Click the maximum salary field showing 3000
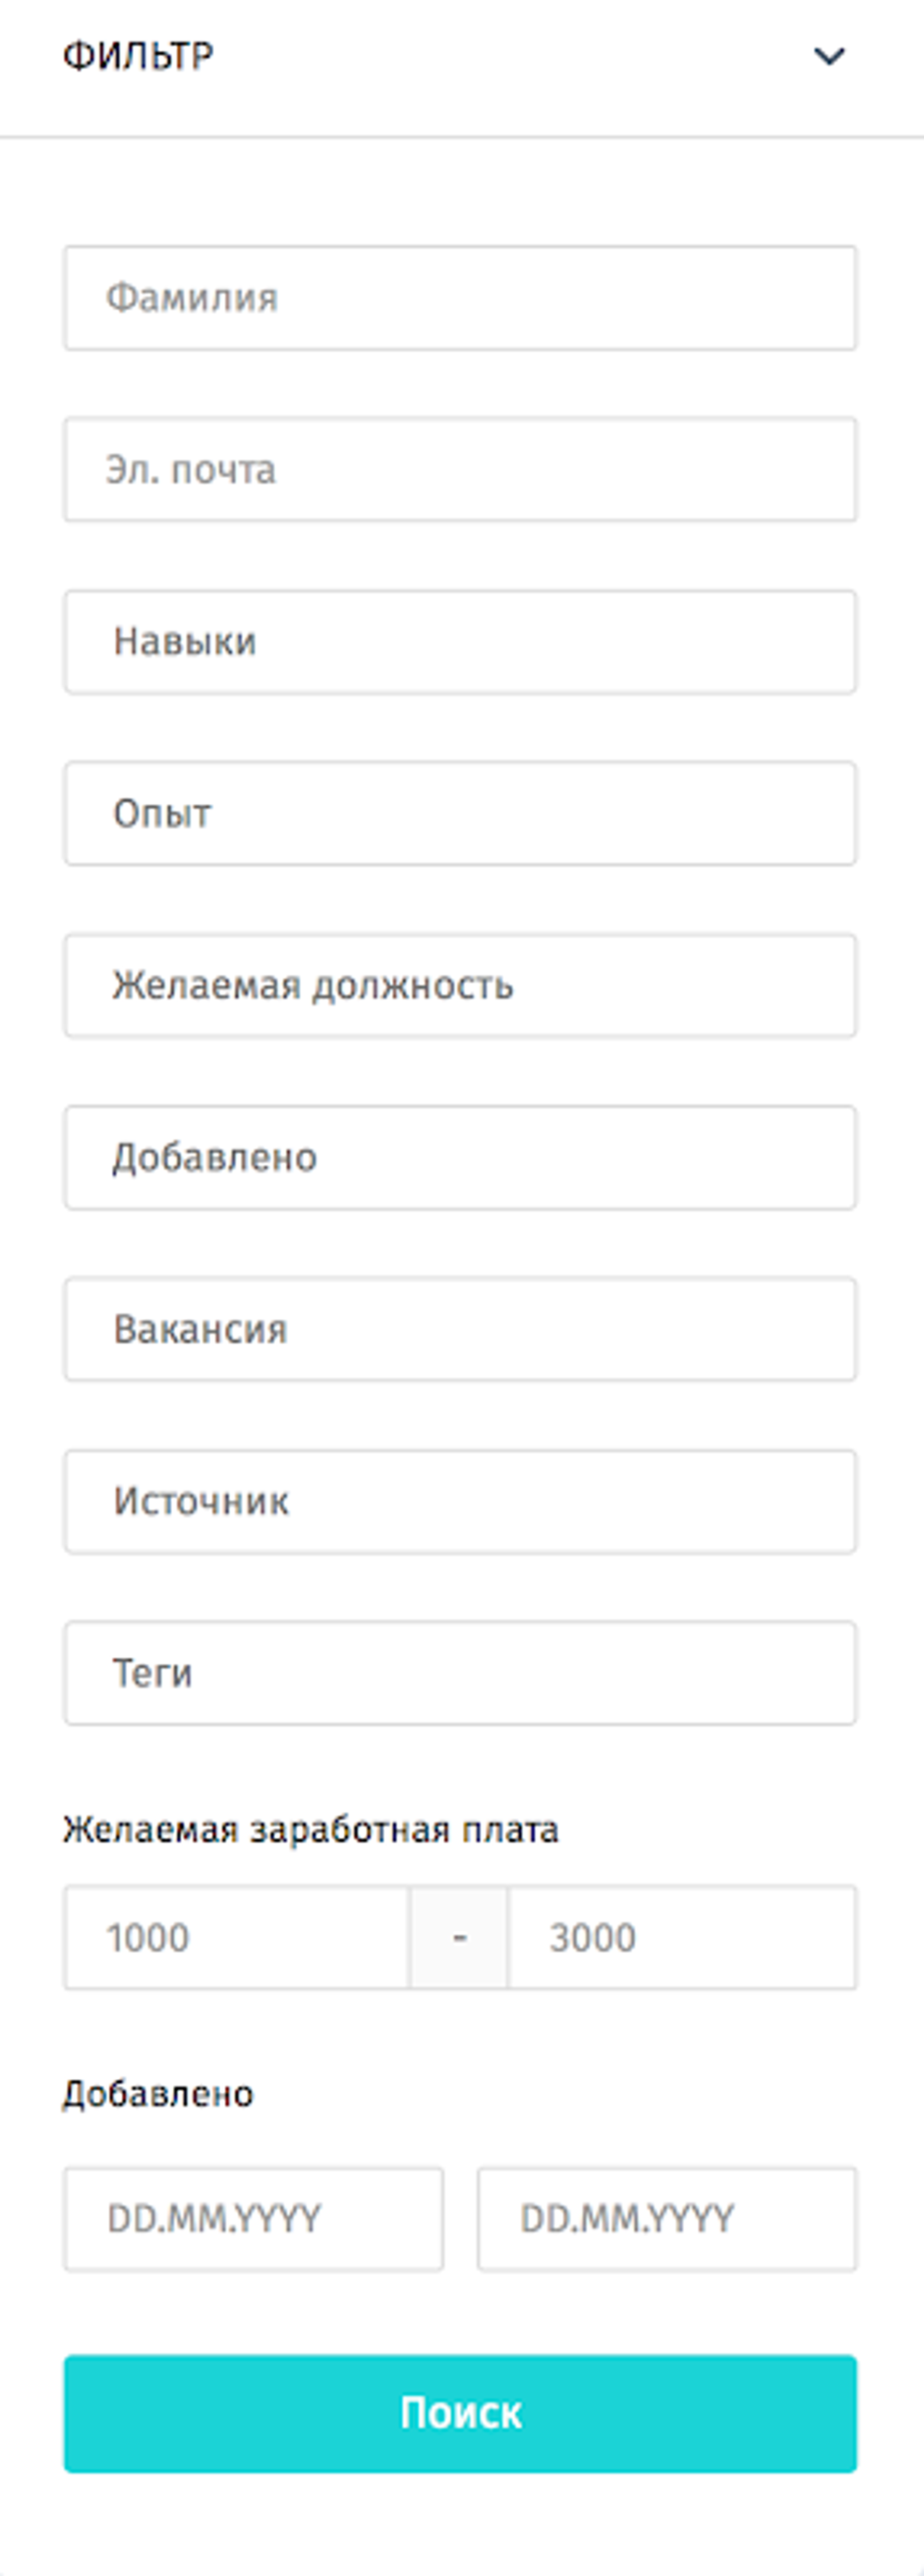The width and height of the screenshot is (924, 2576). coord(682,1938)
